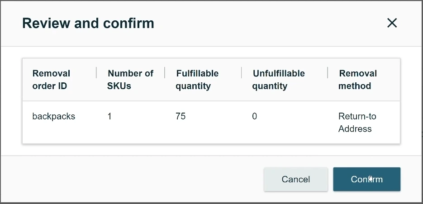Viewport: 423px width, 204px height.
Task: Close the Review and confirm dialog
Action: (392, 23)
